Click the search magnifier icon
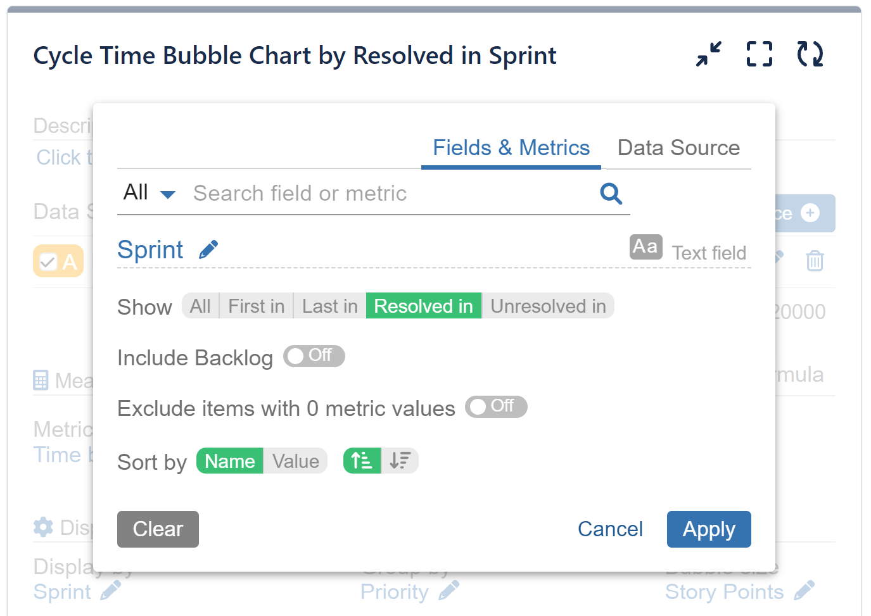The height and width of the screenshot is (616, 871). (x=610, y=193)
